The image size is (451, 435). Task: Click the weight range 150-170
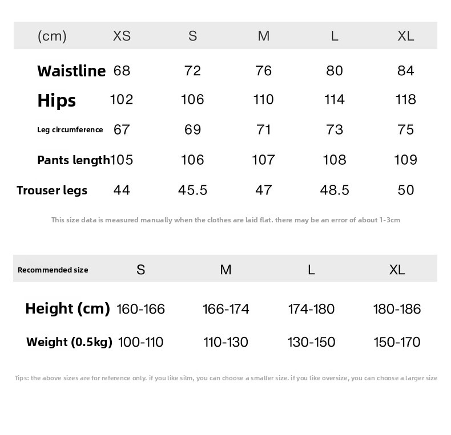(x=397, y=342)
